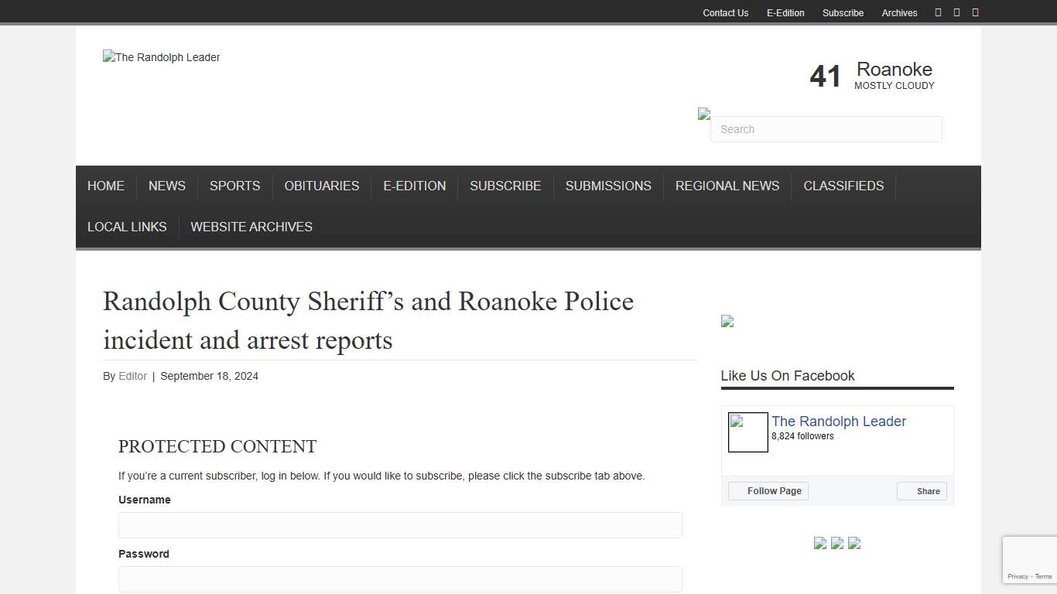This screenshot has width=1057, height=594.
Task: Open the HOME menu item
Action: [x=106, y=186]
